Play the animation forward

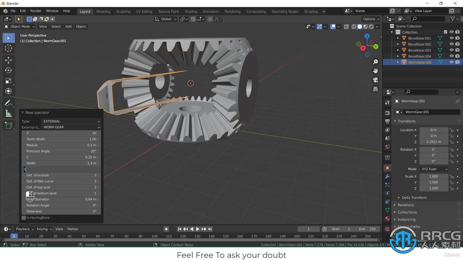point(197,229)
